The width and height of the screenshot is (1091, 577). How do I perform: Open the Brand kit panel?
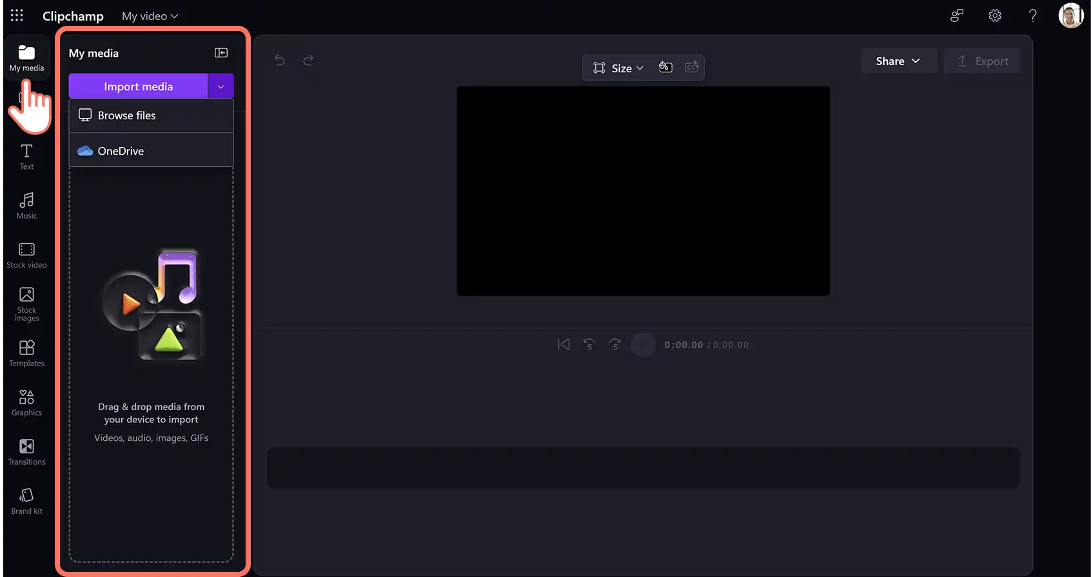point(26,502)
